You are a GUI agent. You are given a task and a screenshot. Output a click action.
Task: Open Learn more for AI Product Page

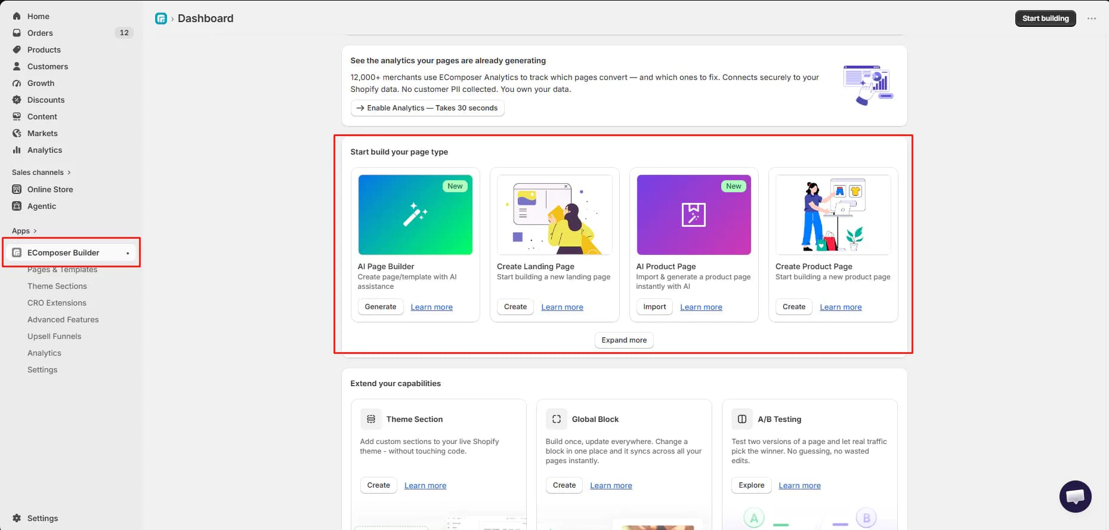702,307
